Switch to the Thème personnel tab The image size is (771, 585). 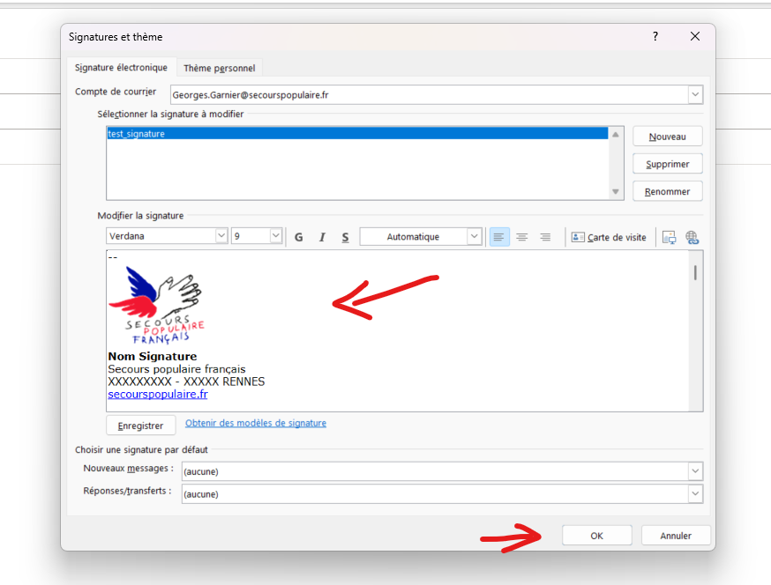(x=219, y=68)
